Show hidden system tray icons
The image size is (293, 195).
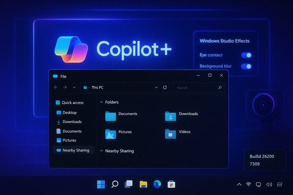pos(239,184)
